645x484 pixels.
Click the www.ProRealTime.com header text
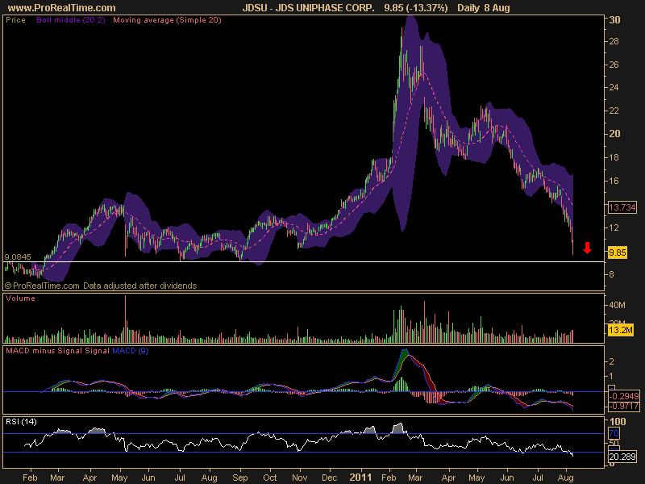coord(62,8)
